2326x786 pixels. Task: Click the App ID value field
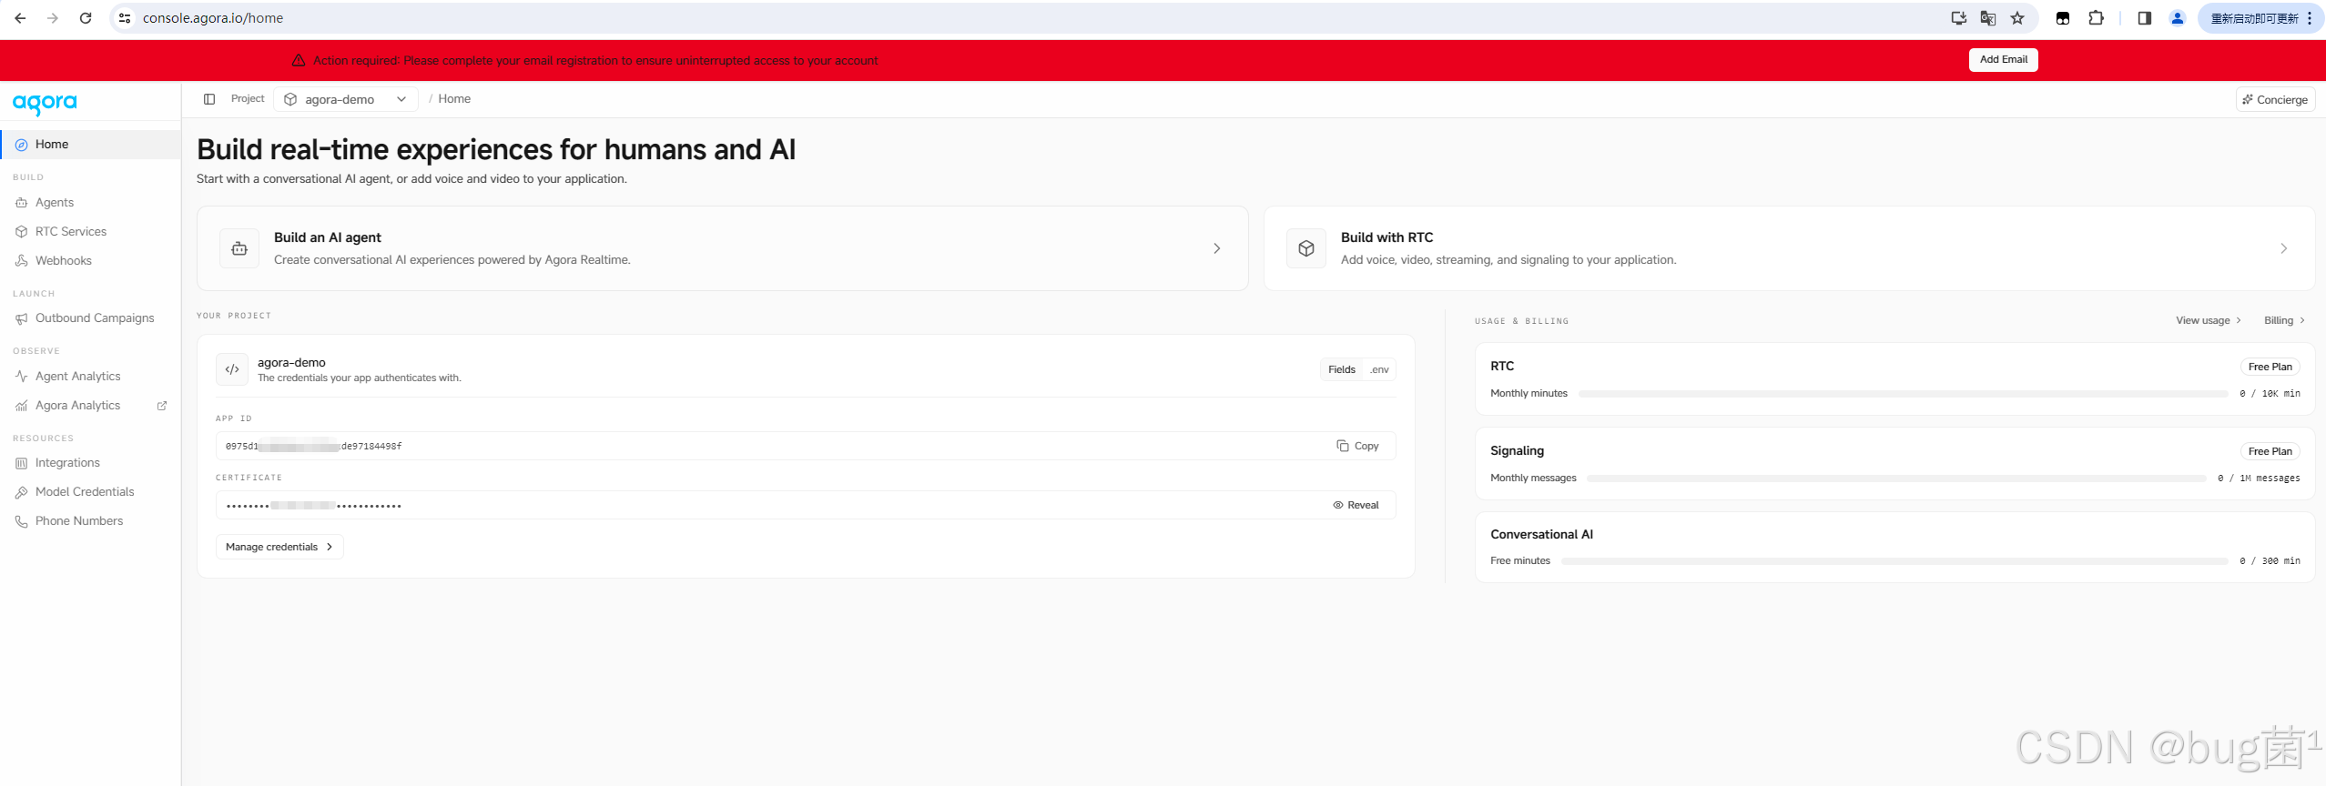pos(806,446)
